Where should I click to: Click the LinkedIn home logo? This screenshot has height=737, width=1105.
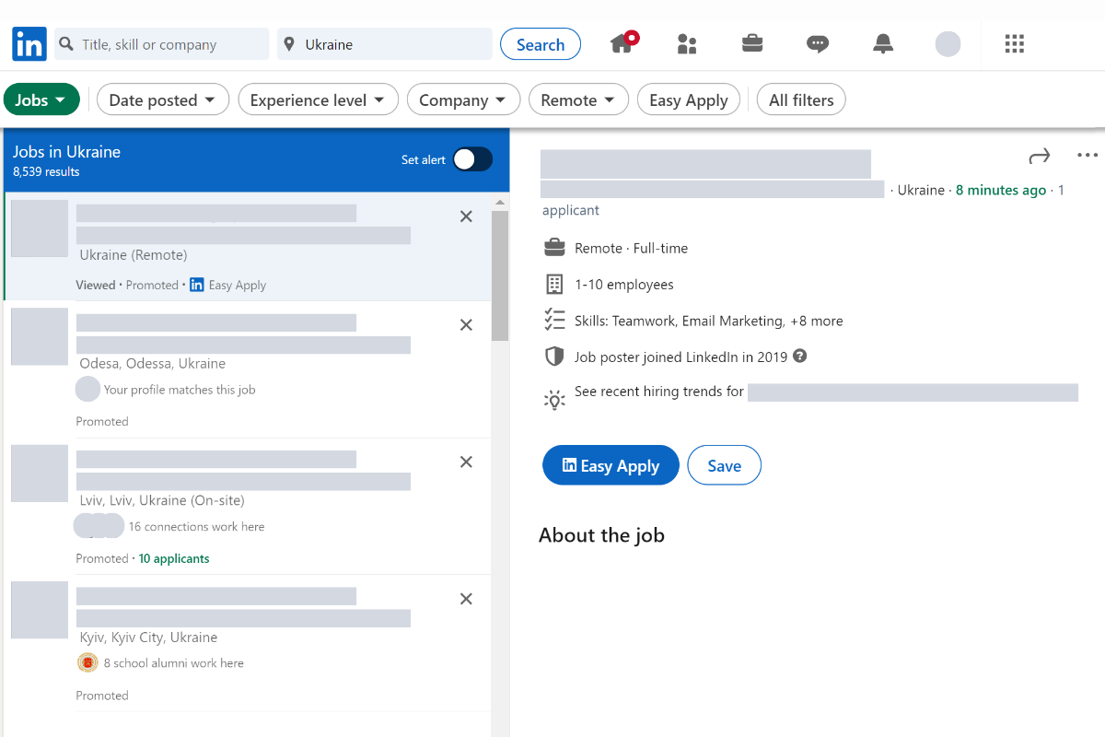pyautogui.click(x=29, y=43)
